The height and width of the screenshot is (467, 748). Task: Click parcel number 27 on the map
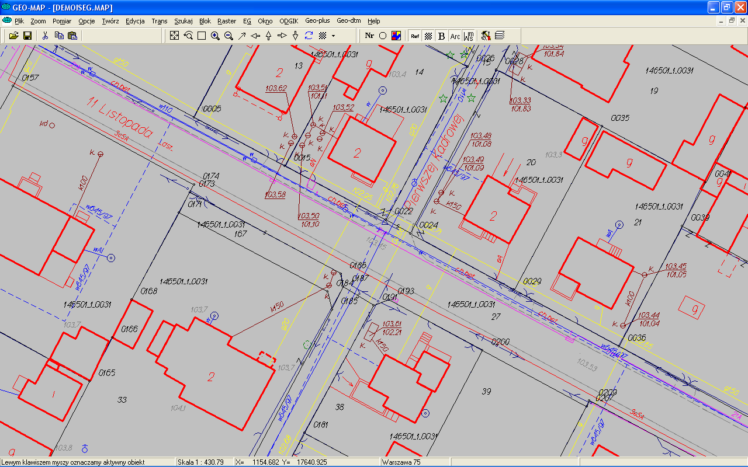pos(496,316)
